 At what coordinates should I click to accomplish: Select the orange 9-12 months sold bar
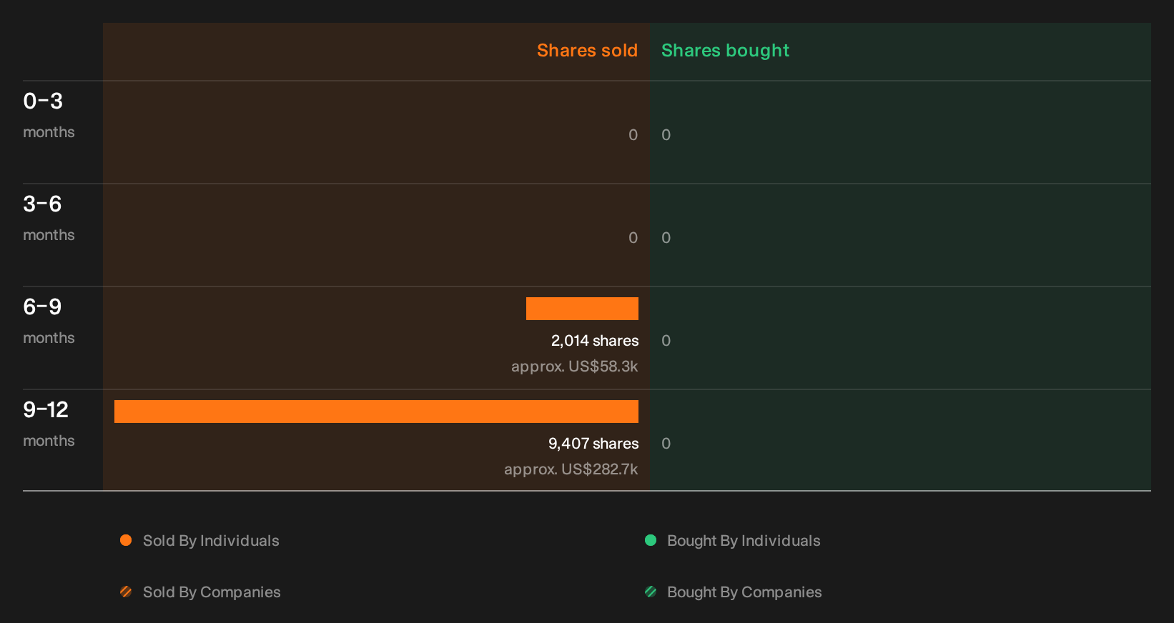click(x=376, y=412)
